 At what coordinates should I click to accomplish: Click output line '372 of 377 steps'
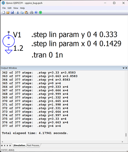tap(35, 108)
